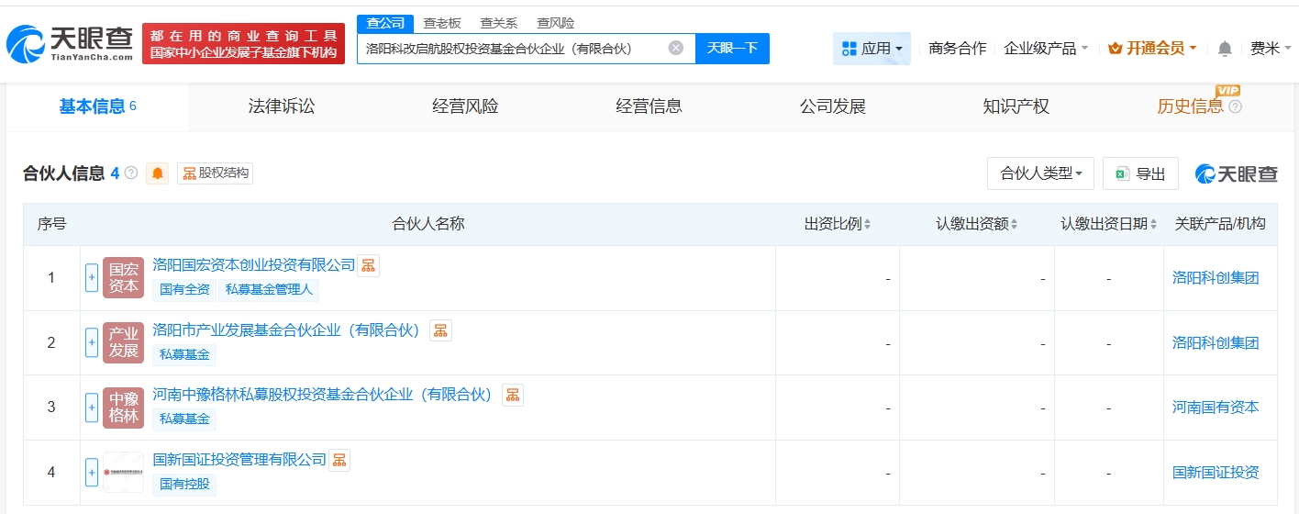Click the 导出 export button
Viewport: 1299px width, 514px height.
[1140, 173]
